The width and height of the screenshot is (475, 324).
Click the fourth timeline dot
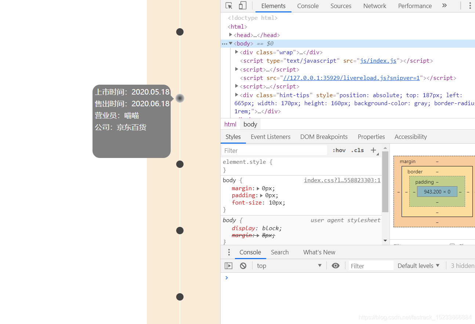pos(180,231)
